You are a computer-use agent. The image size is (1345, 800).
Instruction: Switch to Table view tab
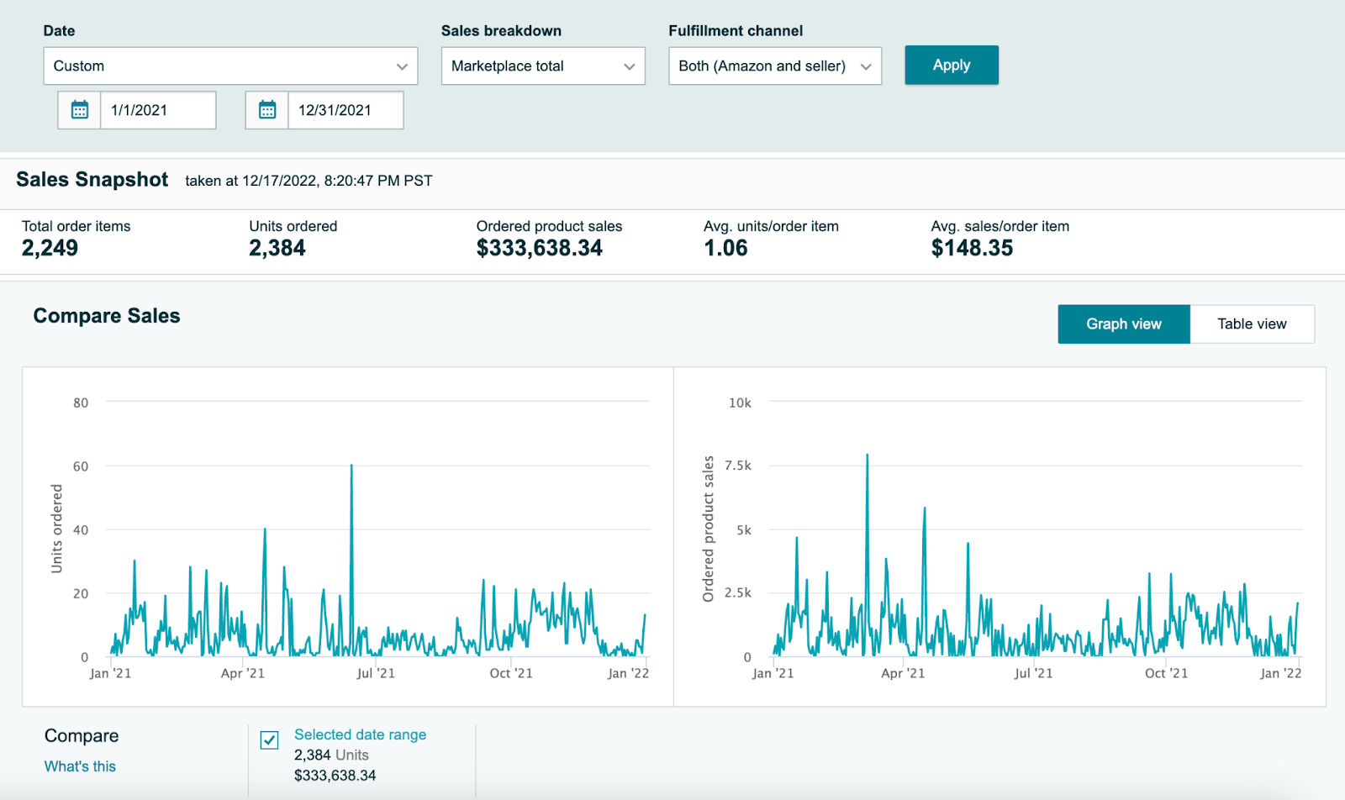point(1253,324)
